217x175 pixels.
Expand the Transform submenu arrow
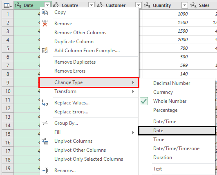point(133,91)
